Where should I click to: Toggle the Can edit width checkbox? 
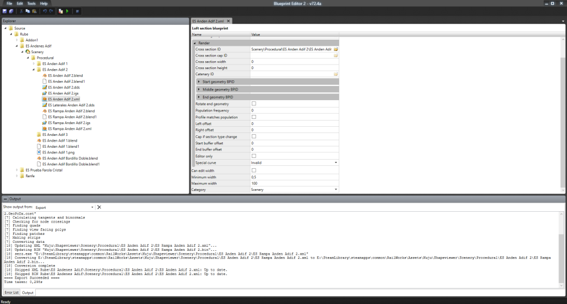point(253,170)
